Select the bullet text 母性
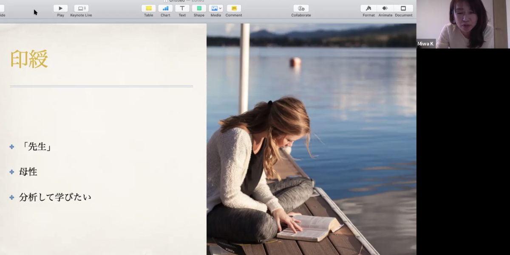This screenshot has height=255, width=510. click(28, 172)
